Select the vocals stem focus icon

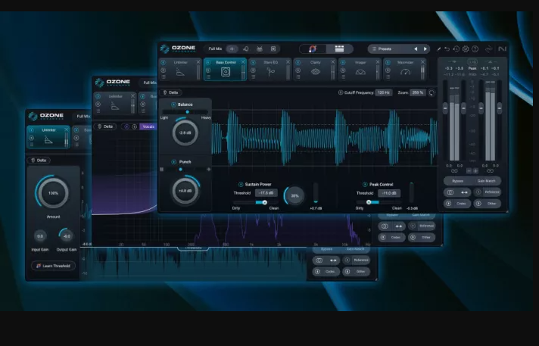coord(246,49)
